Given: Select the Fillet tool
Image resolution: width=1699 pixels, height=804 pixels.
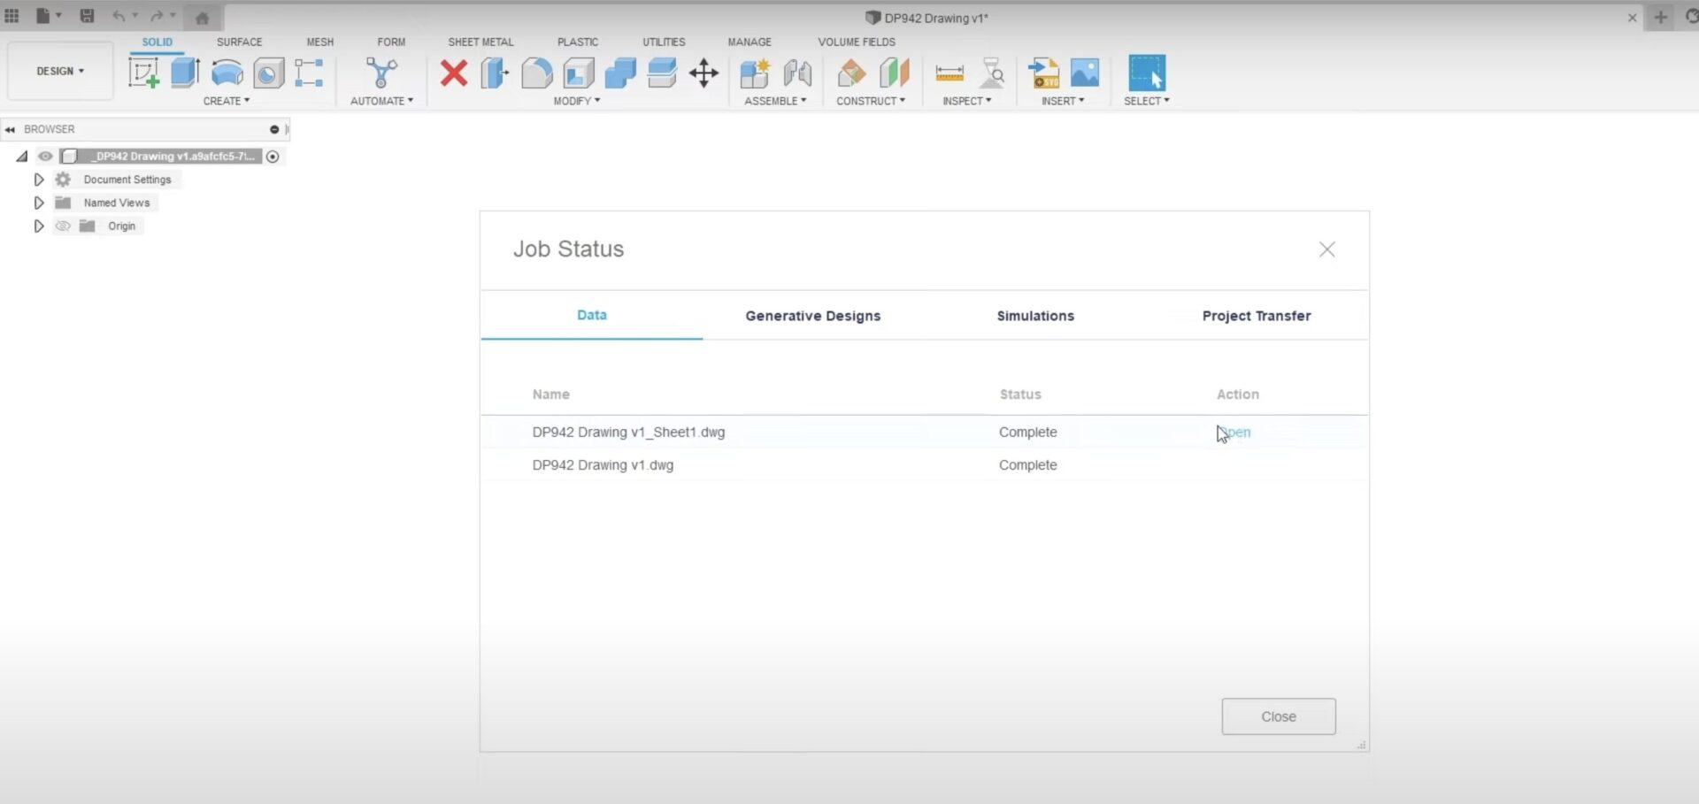Looking at the screenshot, I should (536, 73).
